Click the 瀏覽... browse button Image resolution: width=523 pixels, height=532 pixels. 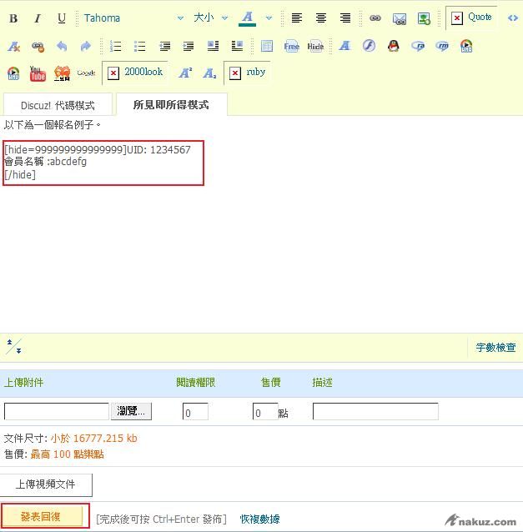point(131,412)
